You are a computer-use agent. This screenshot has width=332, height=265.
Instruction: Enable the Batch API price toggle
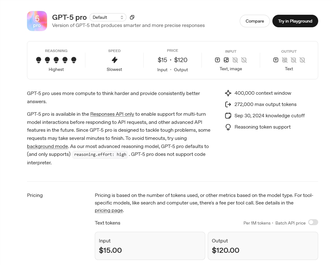[313, 222]
